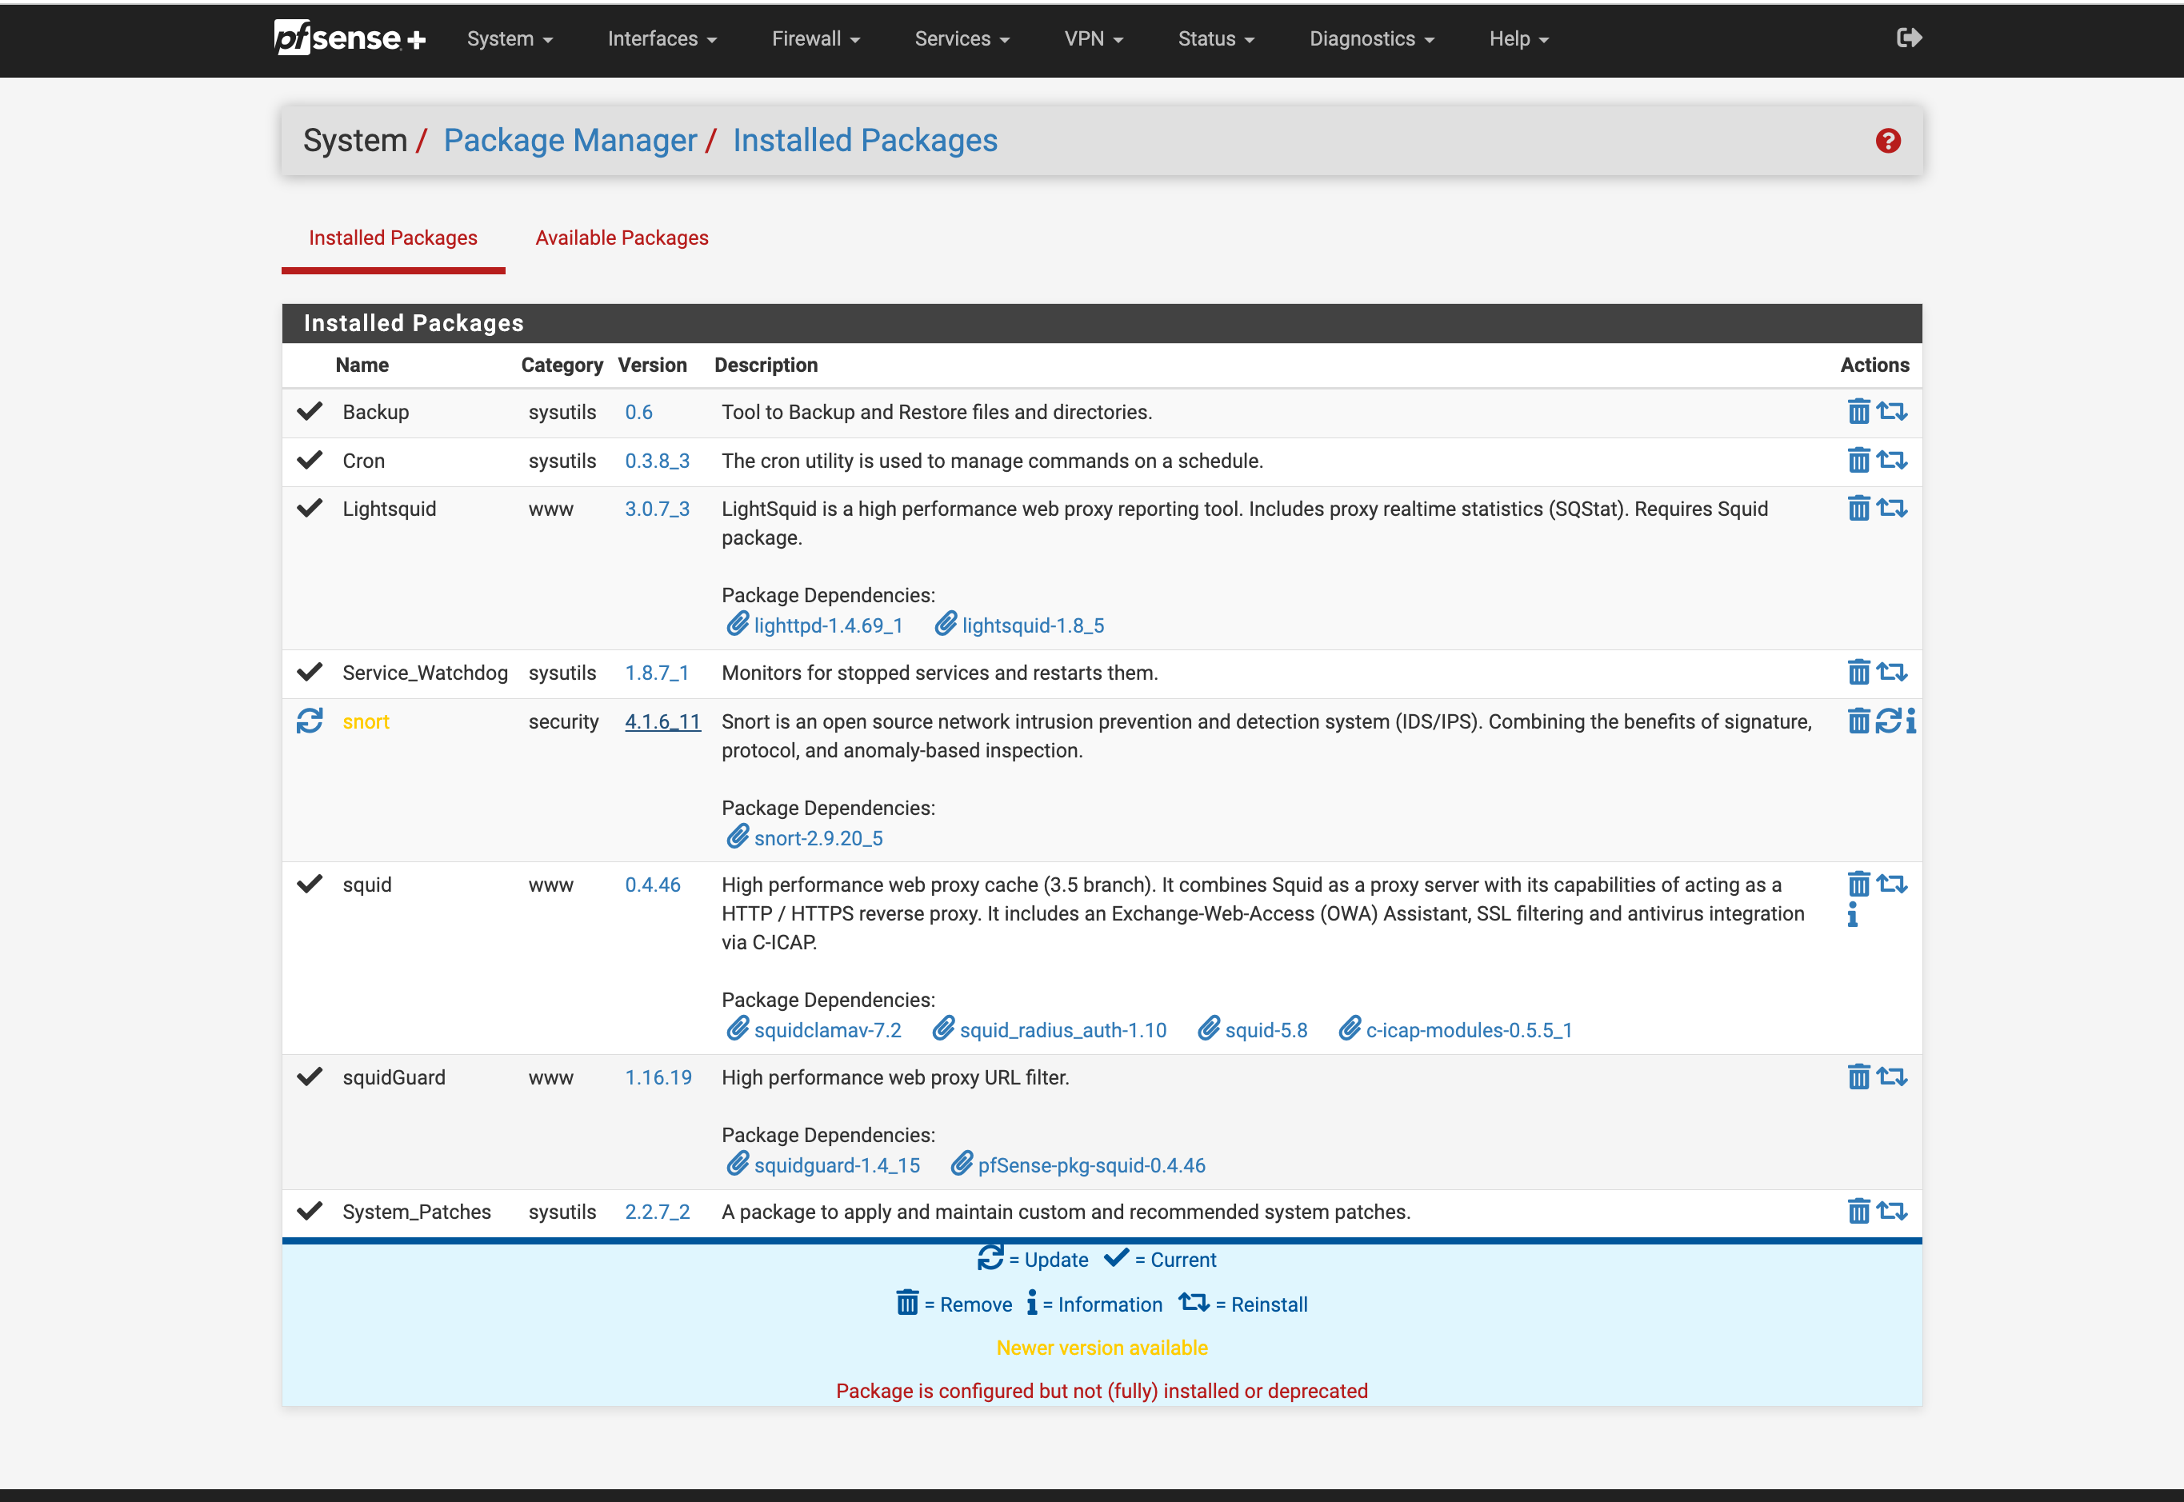
Task: Expand the Services menu
Action: [961, 38]
